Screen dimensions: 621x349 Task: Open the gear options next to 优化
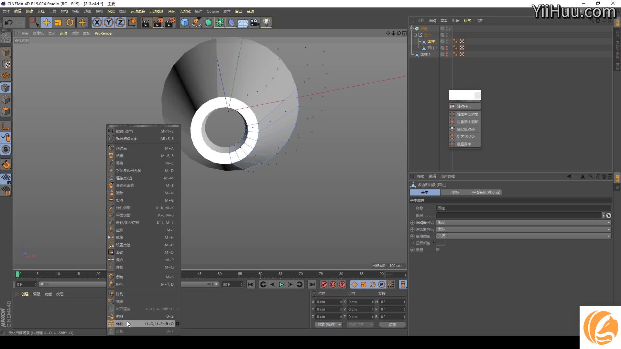[177, 323]
